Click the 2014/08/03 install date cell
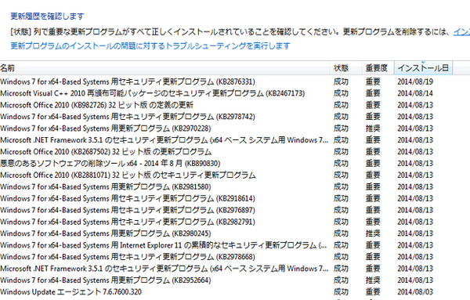Image resolution: width=470 pixels, height=300 pixels. [x=415, y=292]
